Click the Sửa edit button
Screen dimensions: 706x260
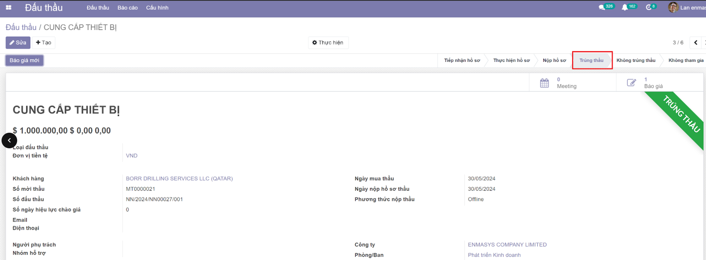(18, 42)
